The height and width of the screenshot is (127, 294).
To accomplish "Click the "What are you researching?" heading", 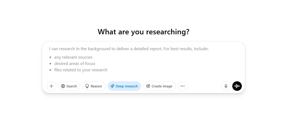I will [144, 32].
